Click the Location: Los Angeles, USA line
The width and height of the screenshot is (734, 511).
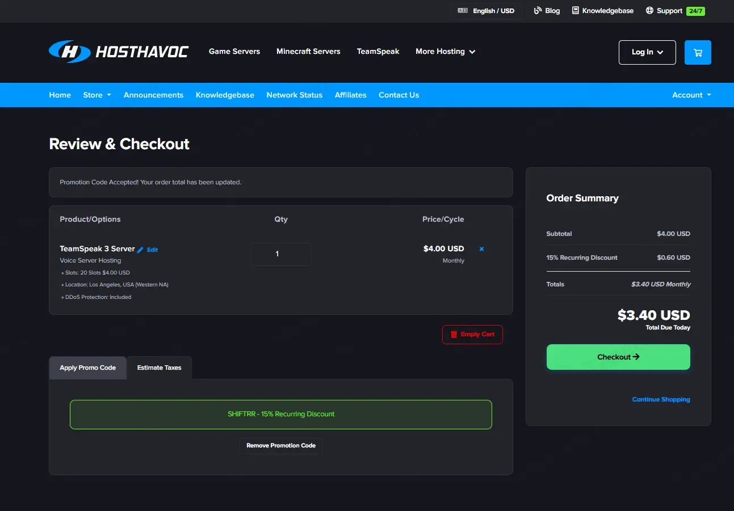click(115, 285)
